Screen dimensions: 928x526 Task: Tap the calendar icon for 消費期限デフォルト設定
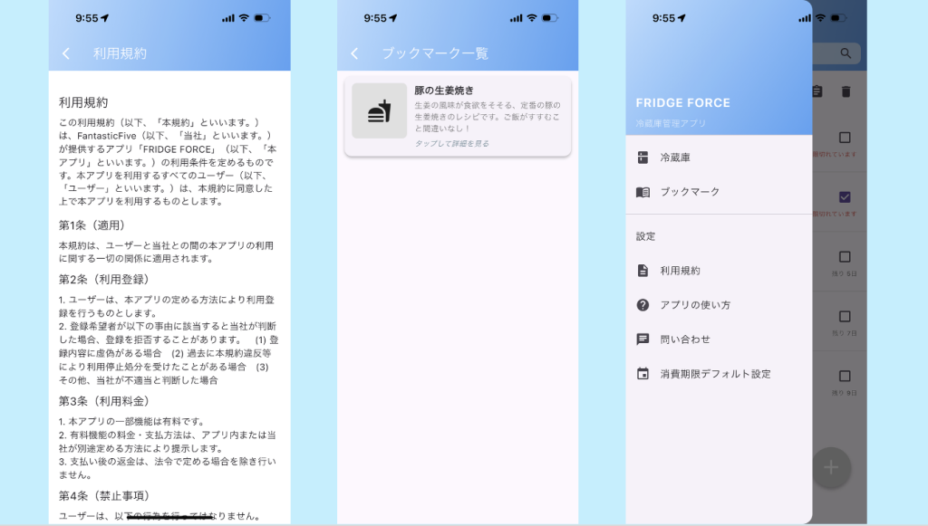coord(643,374)
